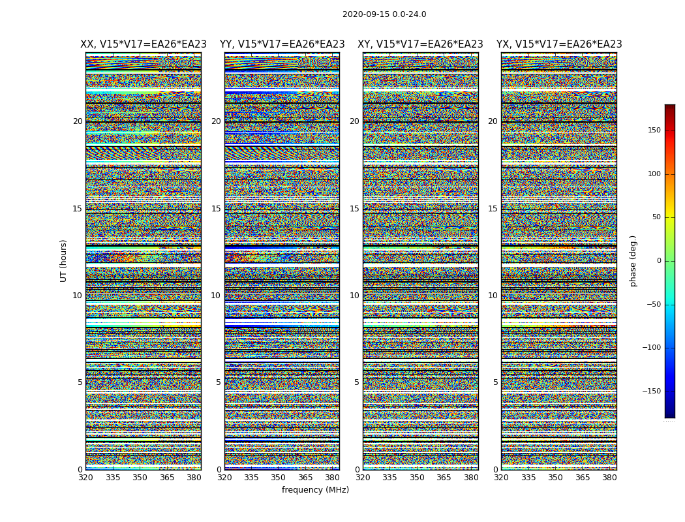Click the '335' frequency tick under XY panel
This screenshot has width=685, height=522.
coord(389,478)
